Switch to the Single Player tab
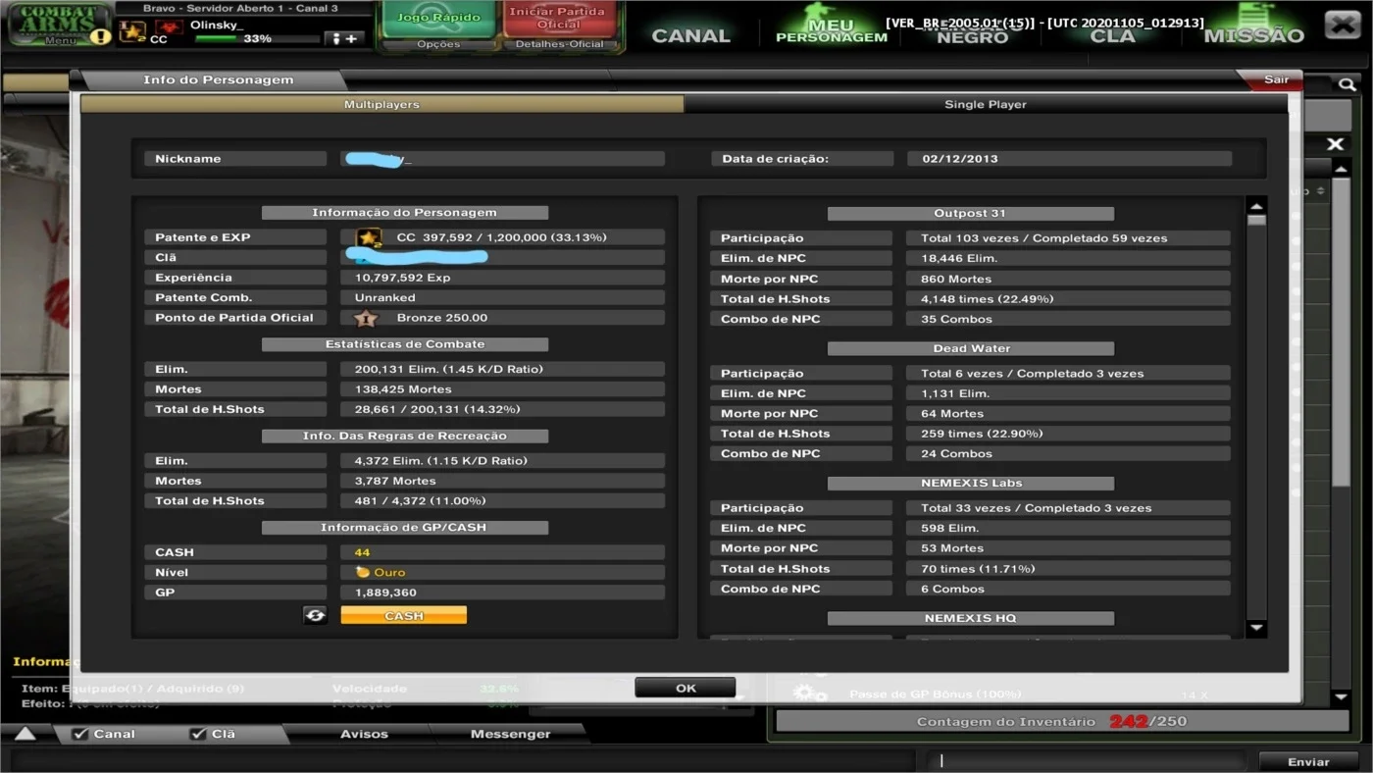Image resolution: width=1373 pixels, height=773 pixels. pyautogui.click(x=985, y=104)
